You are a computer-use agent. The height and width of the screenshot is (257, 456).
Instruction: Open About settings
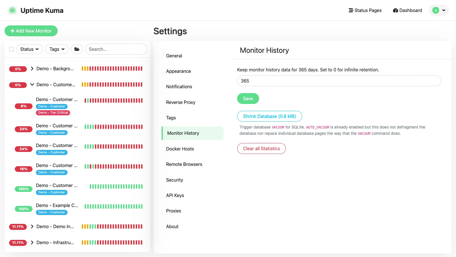click(192, 226)
